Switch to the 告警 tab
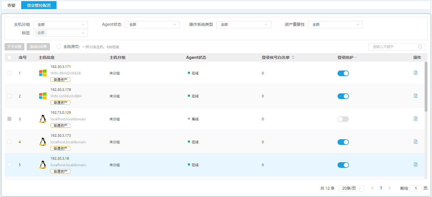The height and width of the screenshot is (197, 432). (11, 5)
